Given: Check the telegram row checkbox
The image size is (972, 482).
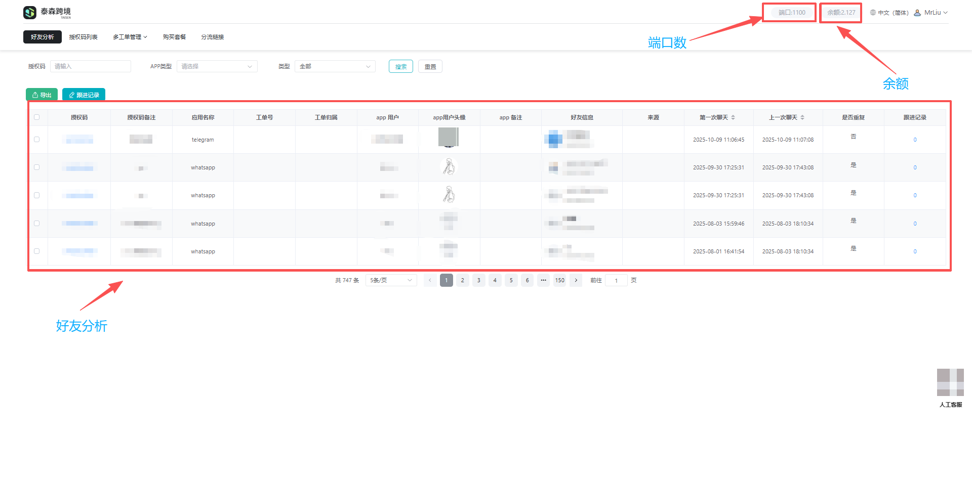Looking at the screenshot, I should click(x=36, y=140).
